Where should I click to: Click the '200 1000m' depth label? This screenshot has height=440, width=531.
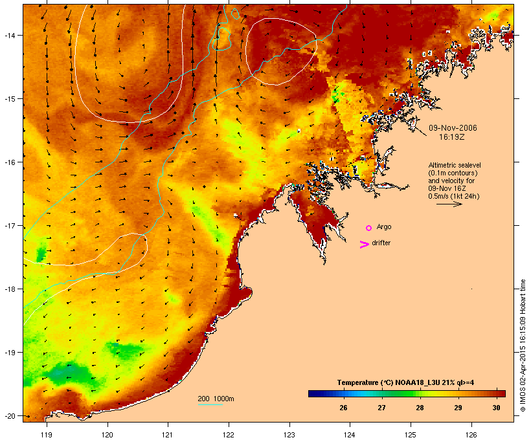click(x=216, y=399)
